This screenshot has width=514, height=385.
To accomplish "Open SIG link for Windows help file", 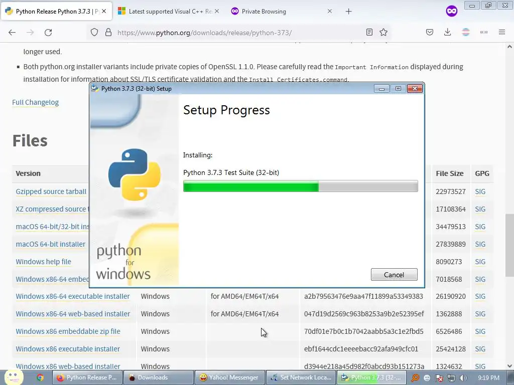I will [480, 262].
